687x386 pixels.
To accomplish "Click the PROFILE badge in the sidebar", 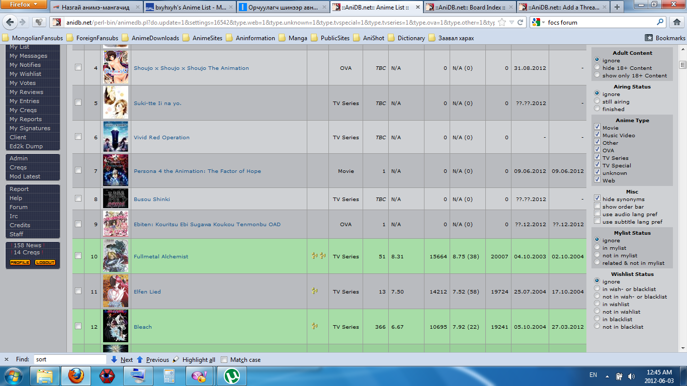I will point(20,262).
